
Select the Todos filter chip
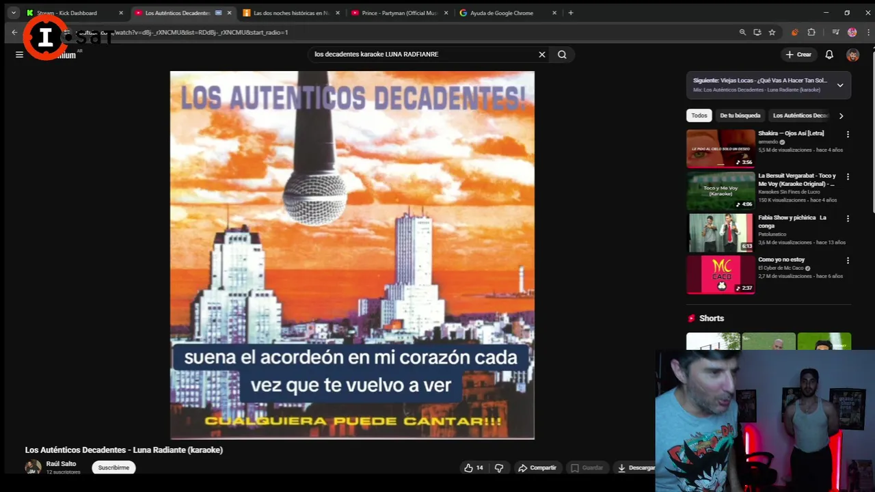(x=699, y=115)
